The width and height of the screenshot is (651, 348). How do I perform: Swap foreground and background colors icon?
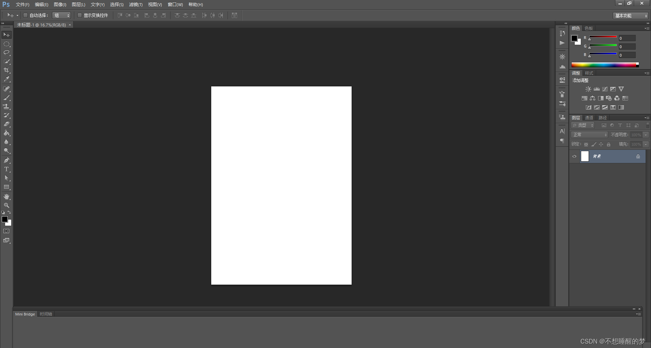pos(9,212)
